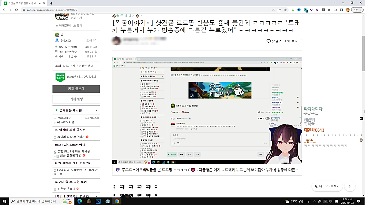The width and height of the screenshot is (365, 205).
Task: Open the green screen-capture extension
Action: point(293,10)
